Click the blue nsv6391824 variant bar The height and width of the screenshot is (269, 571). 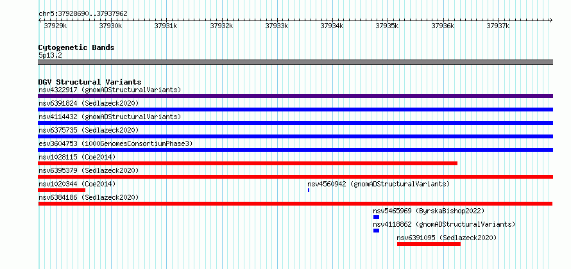click(x=295, y=110)
